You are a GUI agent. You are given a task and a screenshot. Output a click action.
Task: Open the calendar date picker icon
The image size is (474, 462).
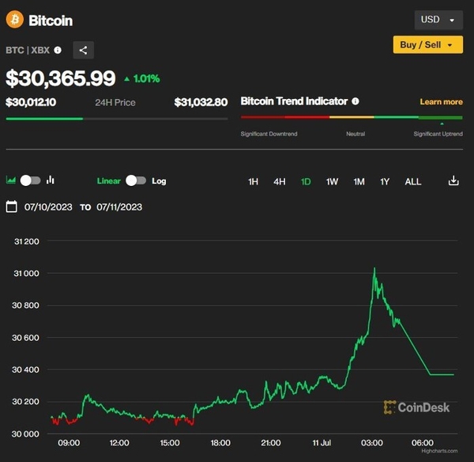tap(12, 206)
